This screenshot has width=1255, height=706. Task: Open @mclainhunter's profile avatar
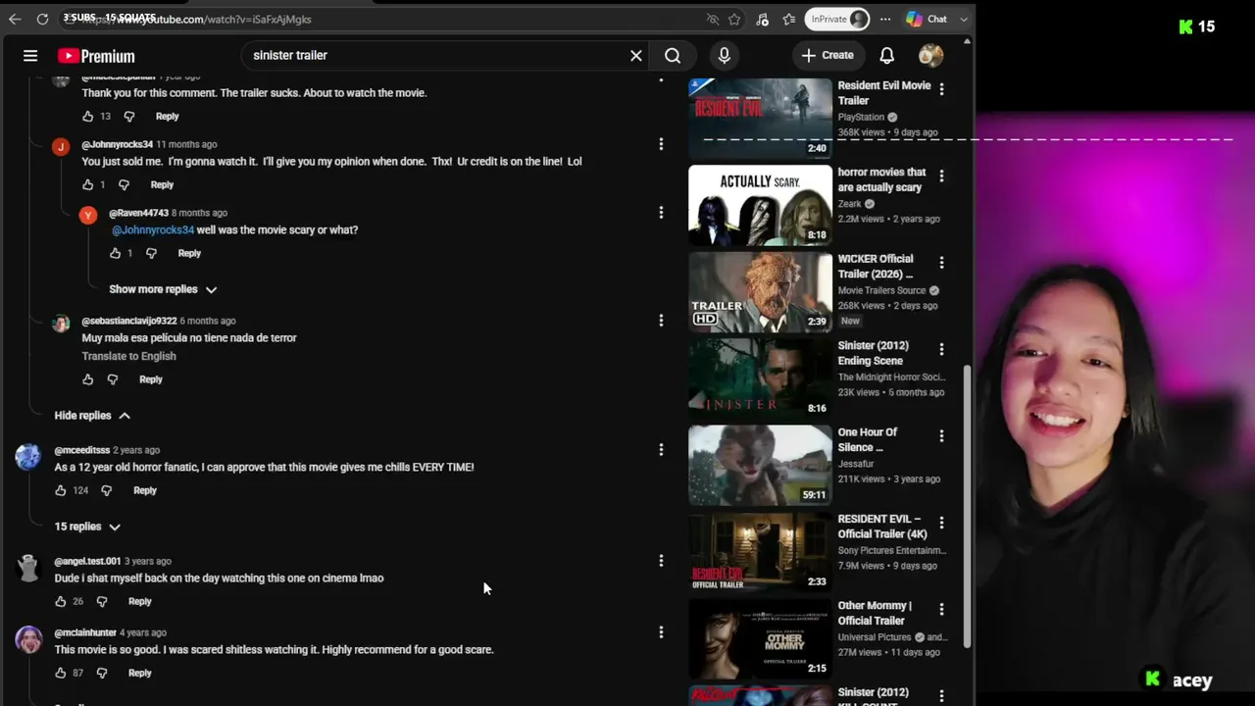click(28, 639)
